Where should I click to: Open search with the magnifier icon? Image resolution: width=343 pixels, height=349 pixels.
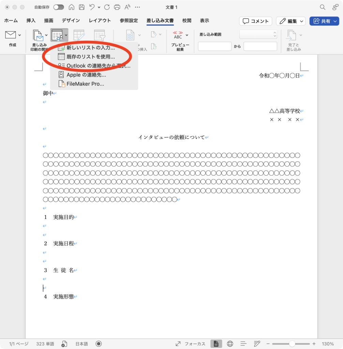pyautogui.click(x=322, y=7)
